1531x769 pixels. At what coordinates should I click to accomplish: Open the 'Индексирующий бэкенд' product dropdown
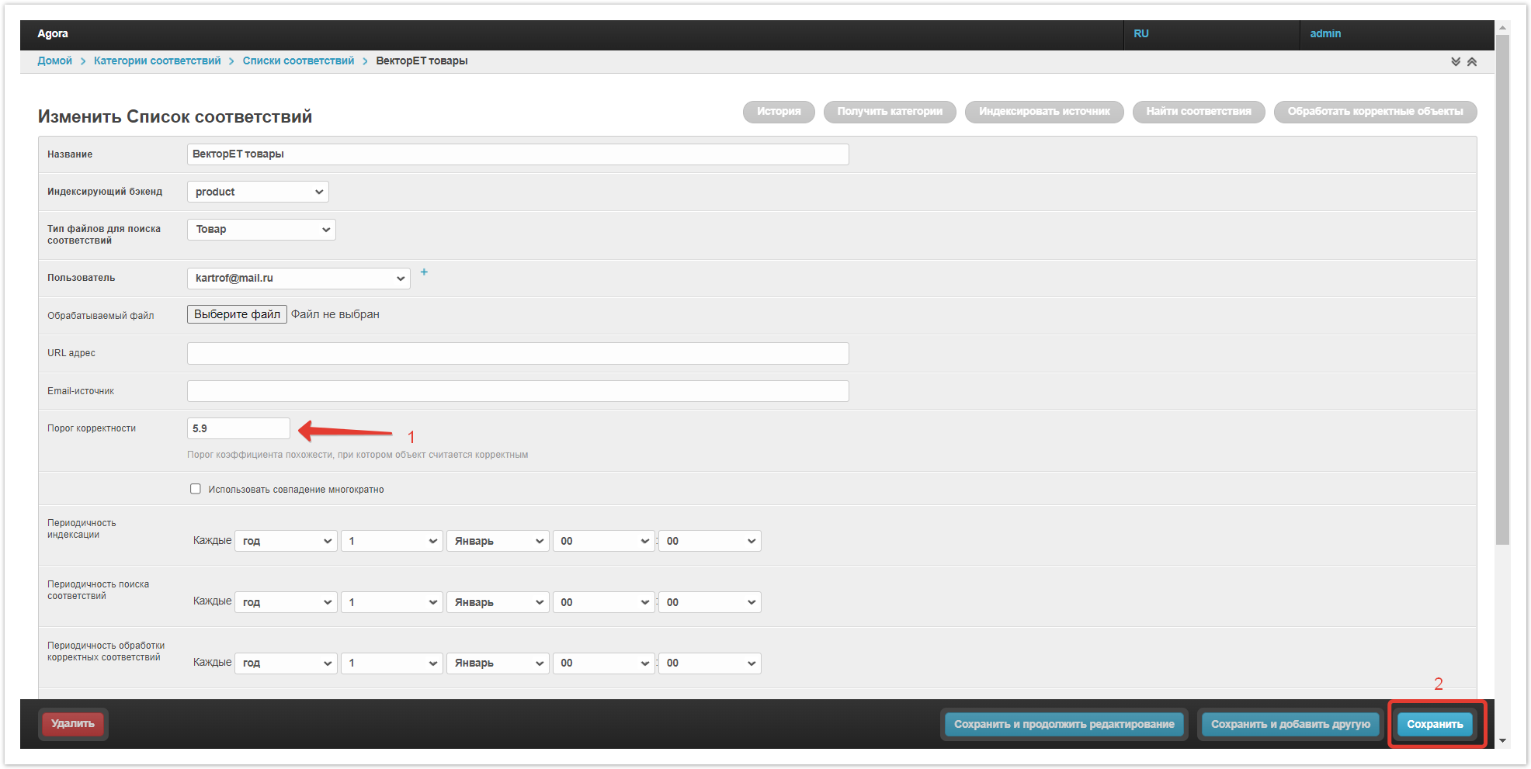pyautogui.click(x=258, y=192)
